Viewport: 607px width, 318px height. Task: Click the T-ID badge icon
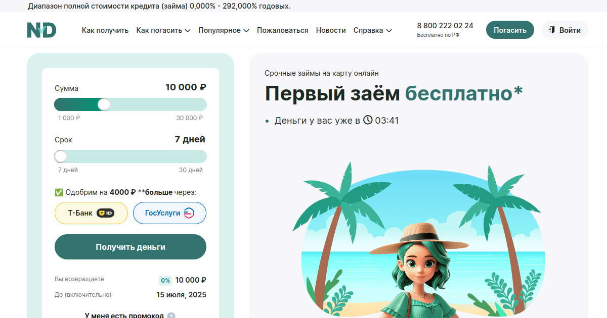coord(105,213)
